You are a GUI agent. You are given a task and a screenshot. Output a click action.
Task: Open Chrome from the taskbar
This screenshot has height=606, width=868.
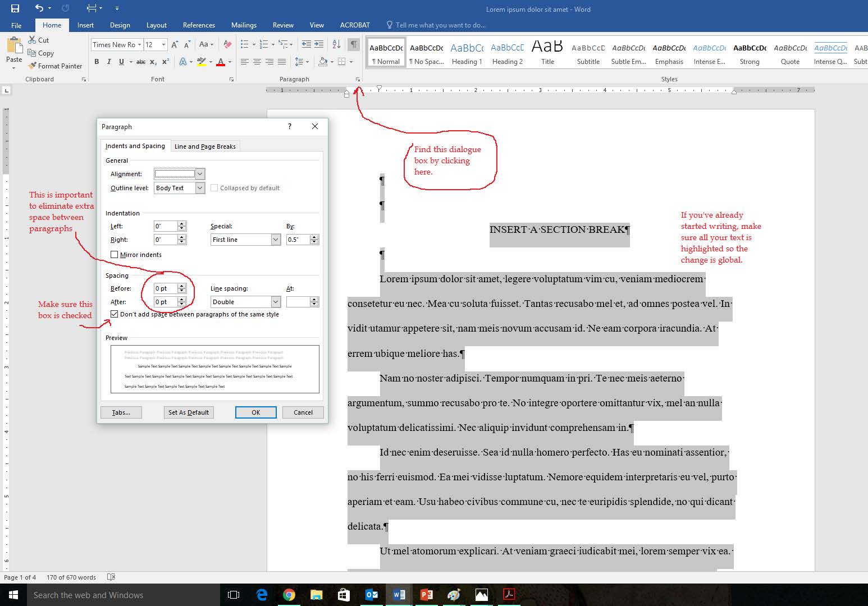pyautogui.click(x=289, y=595)
